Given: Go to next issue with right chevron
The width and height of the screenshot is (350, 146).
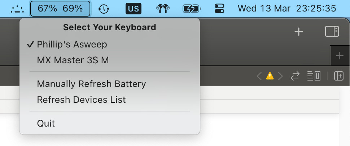Looking at the screenshot, I should click(x=280, y=76).
